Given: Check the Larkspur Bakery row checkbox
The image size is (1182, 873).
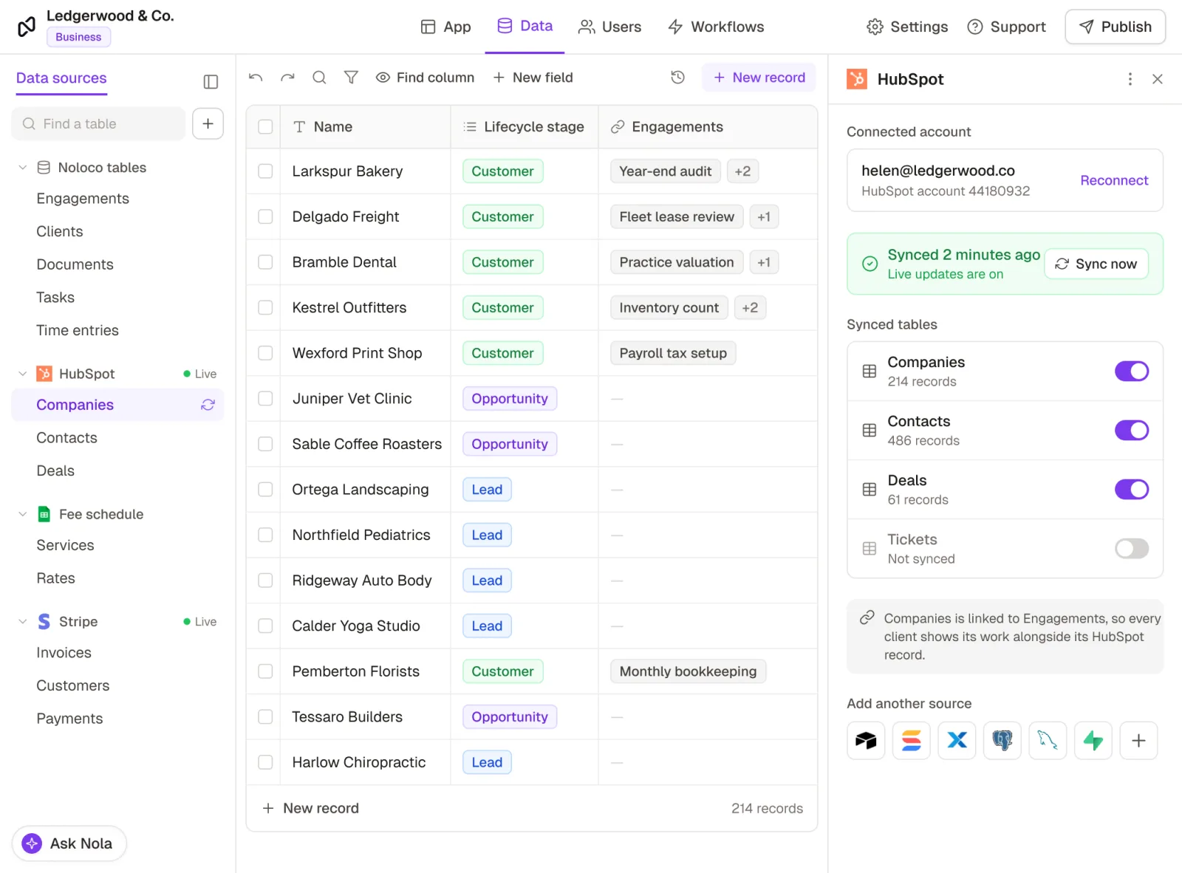Looking at the screenshot, I should pyautogui.click(x=265, y=171).
